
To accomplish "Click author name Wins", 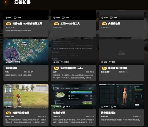I will click(x=7, y=72).
